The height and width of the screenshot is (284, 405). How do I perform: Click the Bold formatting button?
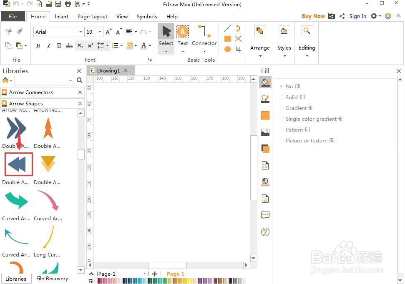tap(38, 46)
